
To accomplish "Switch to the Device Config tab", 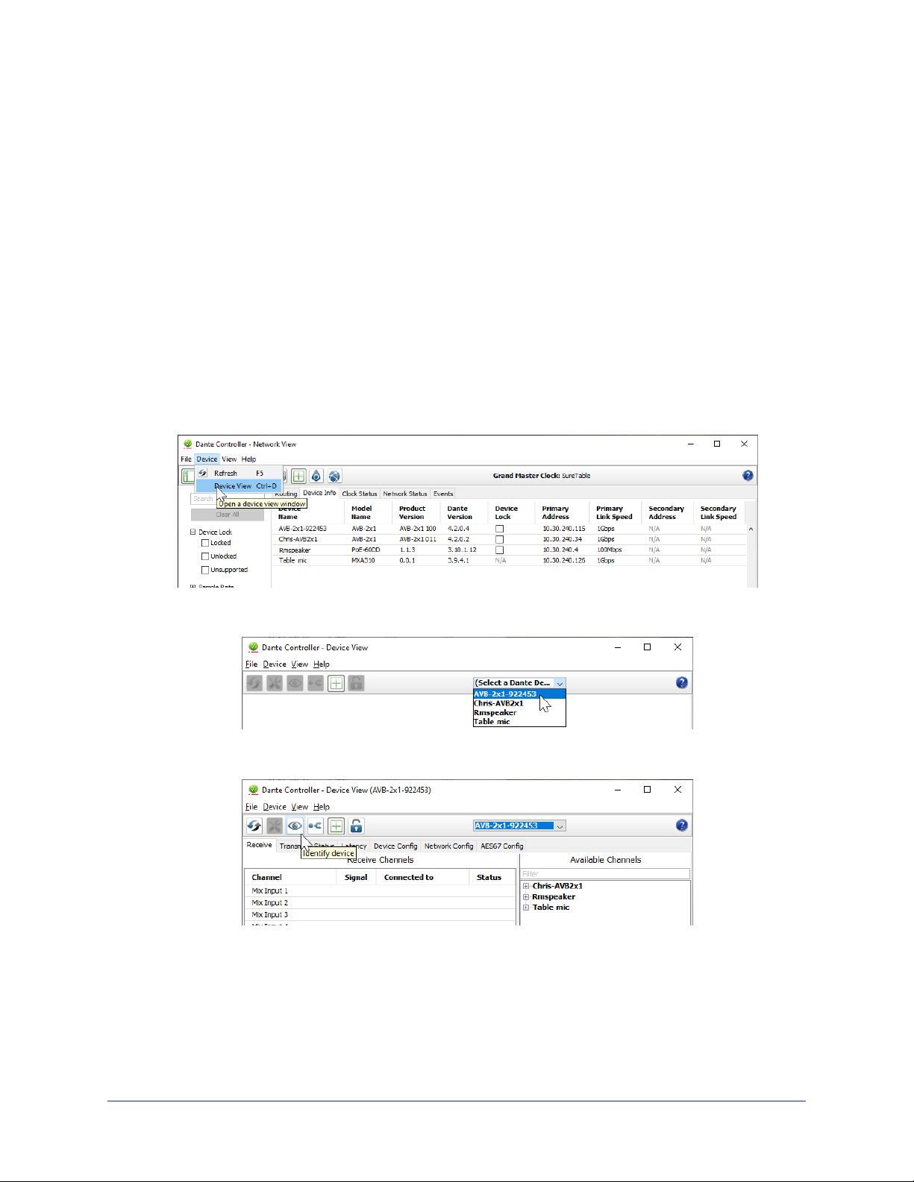I will 395,846.
